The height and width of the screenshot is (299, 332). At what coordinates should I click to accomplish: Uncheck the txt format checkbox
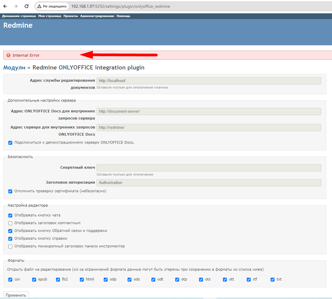tap(272, 280)
